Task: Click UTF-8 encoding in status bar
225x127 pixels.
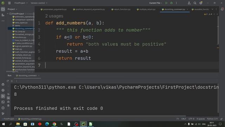Action: coord(191,119)
